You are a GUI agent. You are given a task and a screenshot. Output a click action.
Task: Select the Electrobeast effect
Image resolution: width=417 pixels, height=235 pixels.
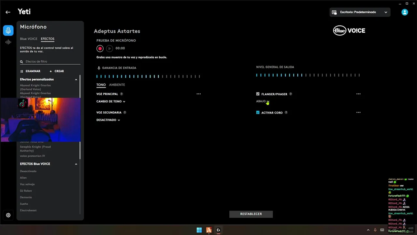point(28,211)
